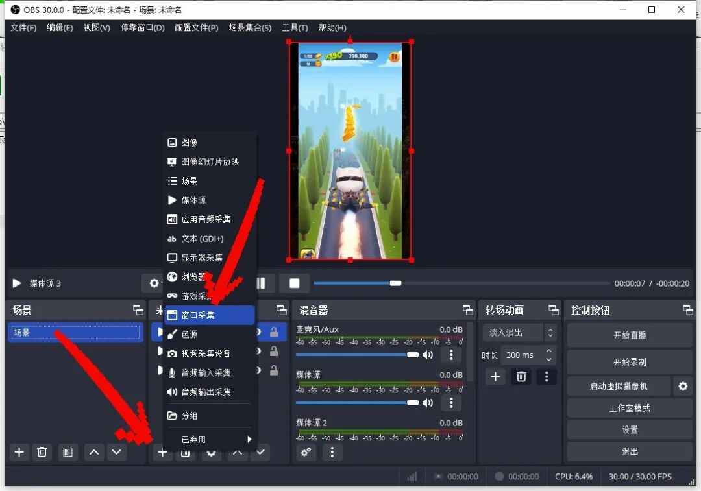Open virtual camera settings gear
The width and height of the screenshot is (701, 491).
pyautogui.click(x=683, y=386)
